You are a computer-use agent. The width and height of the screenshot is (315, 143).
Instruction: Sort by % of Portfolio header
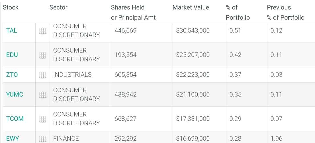[238, 13]
